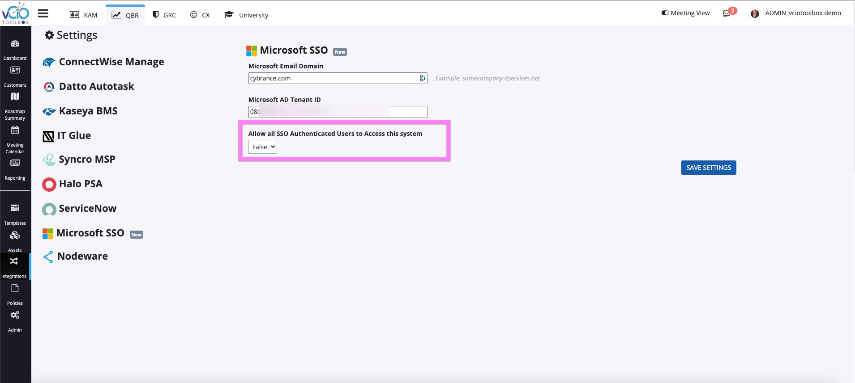Open the Kaseya BMS integration link

88,111
